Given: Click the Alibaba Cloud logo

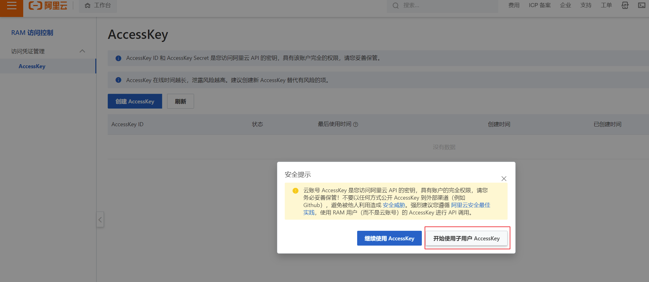Looking at the screenshot, I should [48, 6].
